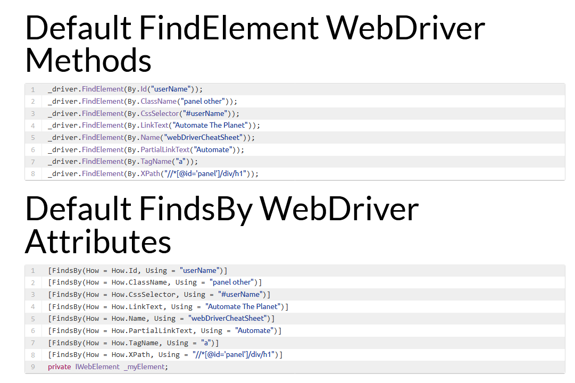This screenshot has height=383, width=575.
Task: Click the By.CssSelector("#userName") code line
Action: coord(144,113)
